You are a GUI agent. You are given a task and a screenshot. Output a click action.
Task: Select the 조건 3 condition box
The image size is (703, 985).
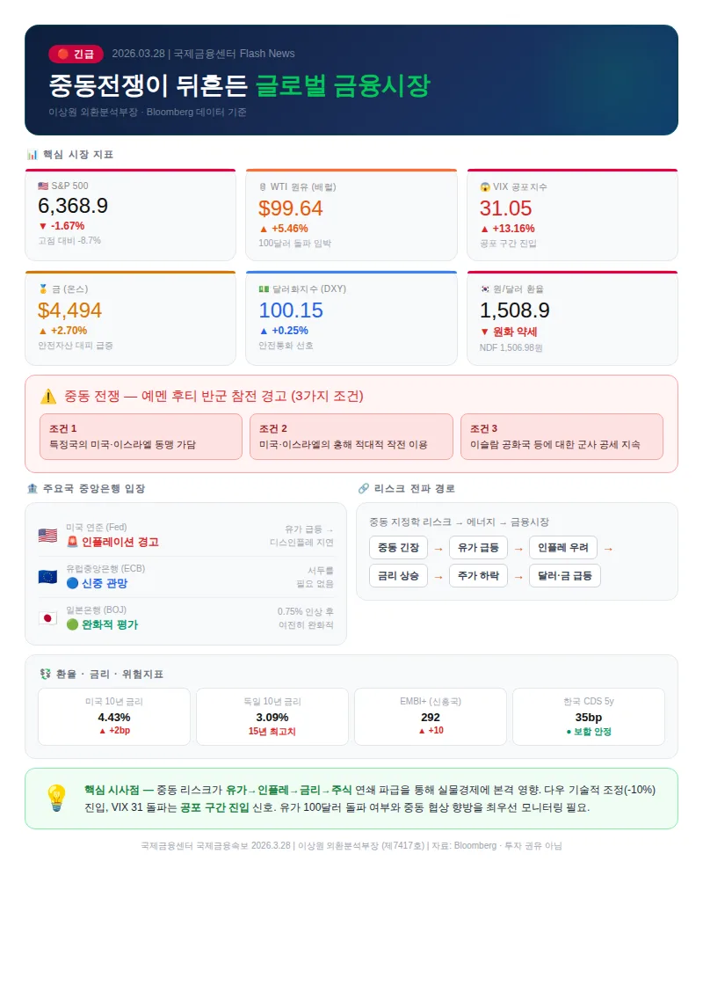[x=562, y=436]
